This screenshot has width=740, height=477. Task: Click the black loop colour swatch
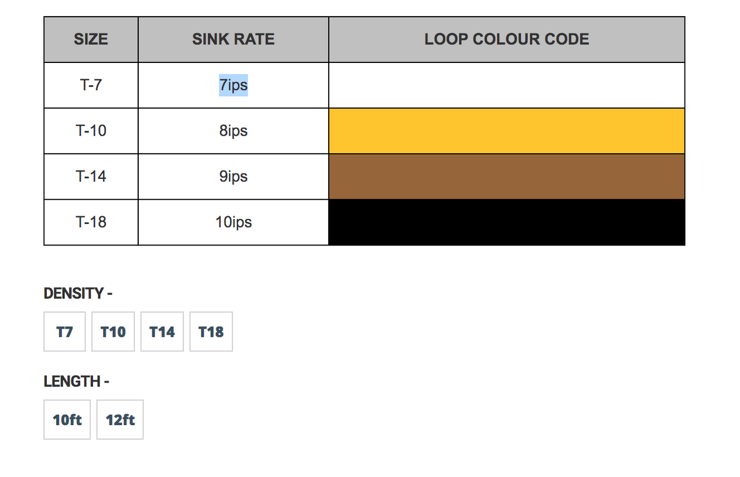click(506, 222)
